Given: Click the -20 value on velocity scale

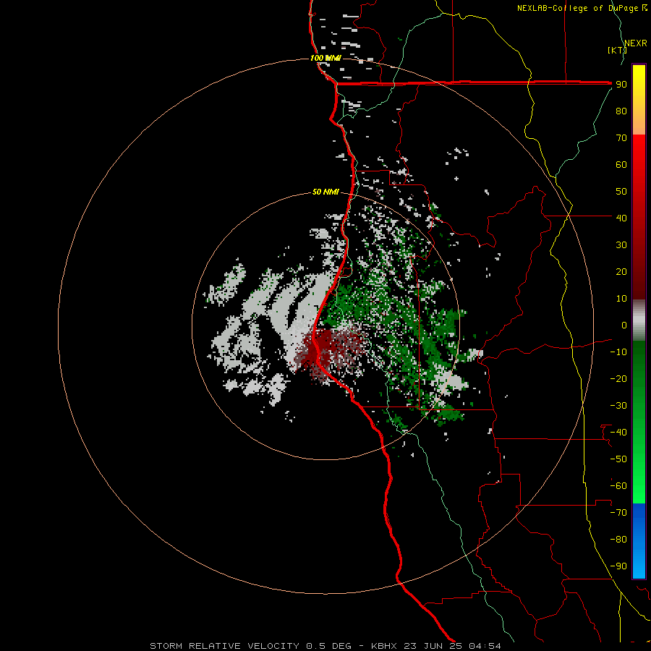Looking at the screenshot, I should pyautogui.click(x=618, y=379).
